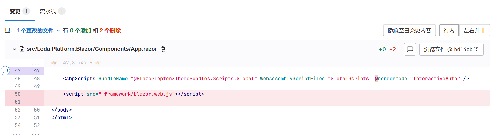Screen dimensions: 494x140
Task: Collapse the App.razor file diff chevron
Action: tap(15, 49)
